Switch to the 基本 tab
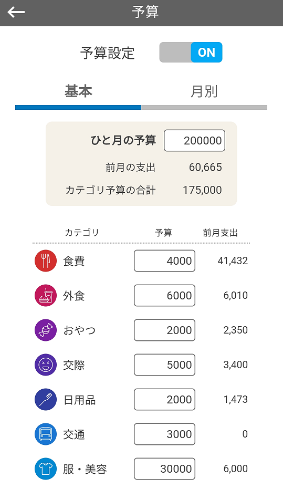The image size is (283, 489). (x=78, y=92)
